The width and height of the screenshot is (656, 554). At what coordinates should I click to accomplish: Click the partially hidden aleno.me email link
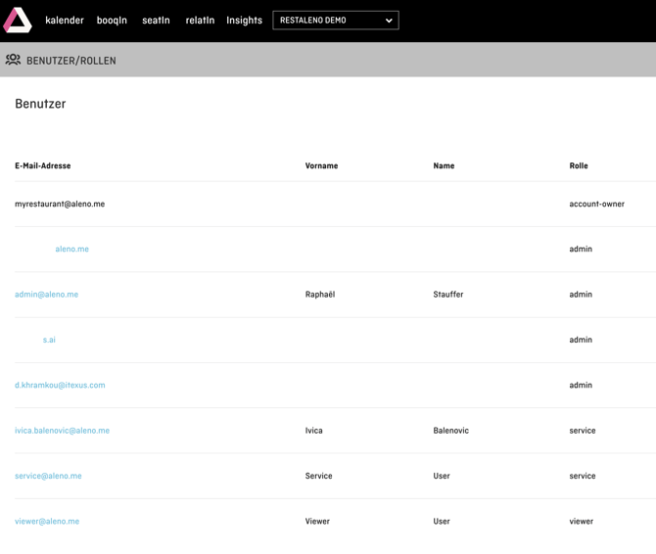tap(71, 250)
